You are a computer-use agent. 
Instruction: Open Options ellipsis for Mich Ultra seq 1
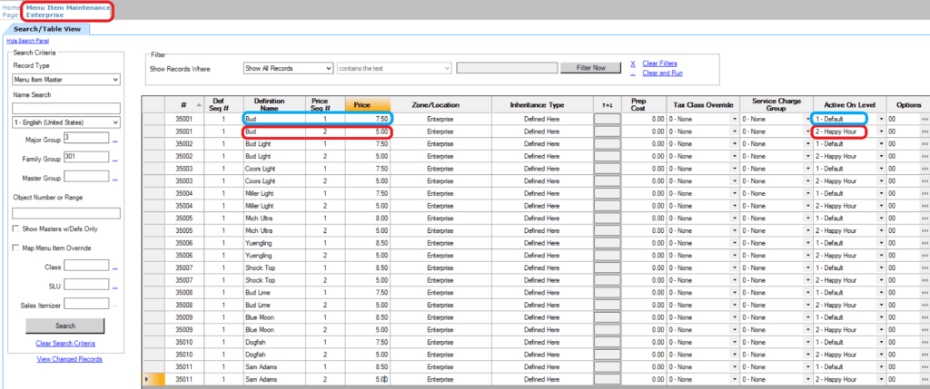pyautogui.click(x=924, y=218)
